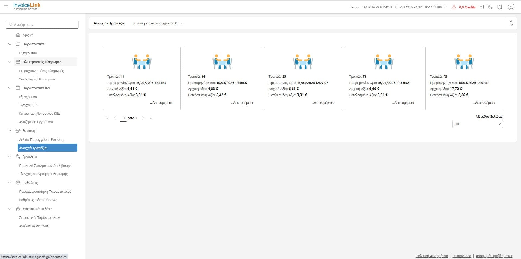Open the Επιλογή Υποκαταστήματος dropdown

pyautogui.click(x=158, y=23)
